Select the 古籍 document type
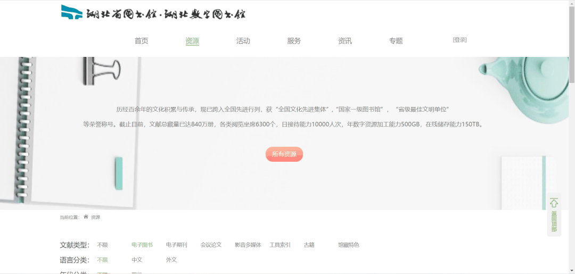The image size is (575, 274). pyautogui.click(x=309, y=245)
